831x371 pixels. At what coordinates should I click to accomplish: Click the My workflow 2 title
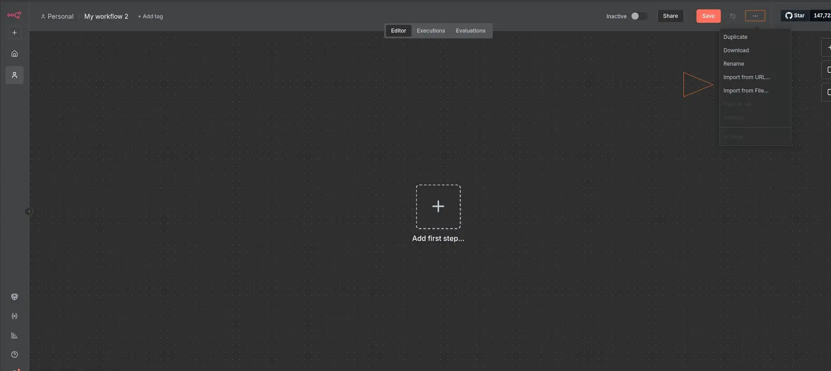click(x=106, y=16)
